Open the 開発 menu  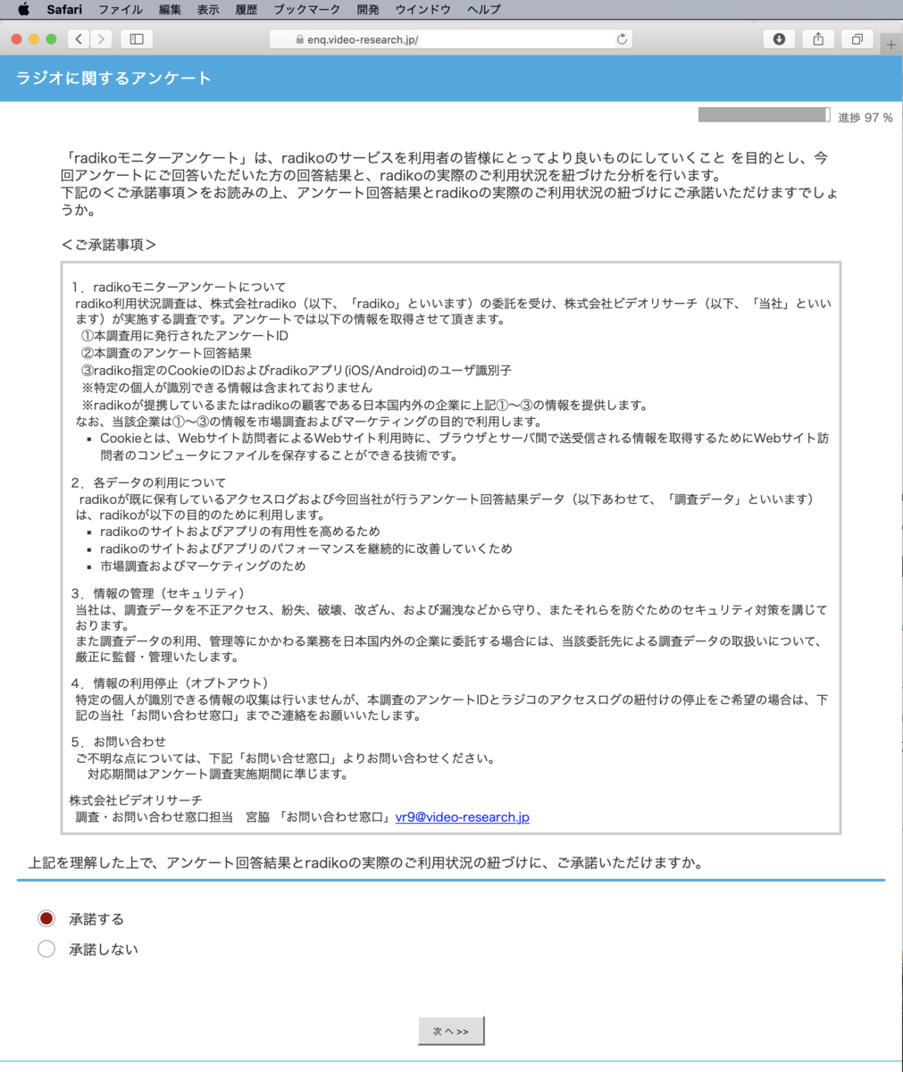click(x=367, y=10)
